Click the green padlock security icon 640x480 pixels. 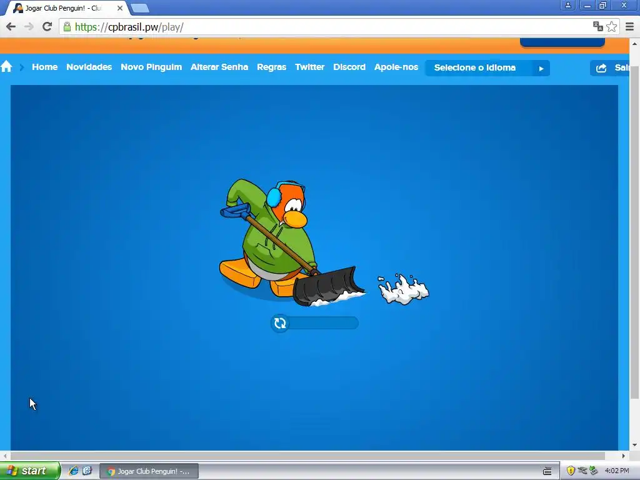67,27
